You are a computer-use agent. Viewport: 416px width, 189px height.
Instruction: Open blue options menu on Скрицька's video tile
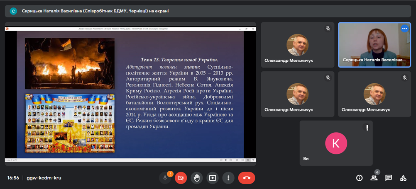coord(405,28)
